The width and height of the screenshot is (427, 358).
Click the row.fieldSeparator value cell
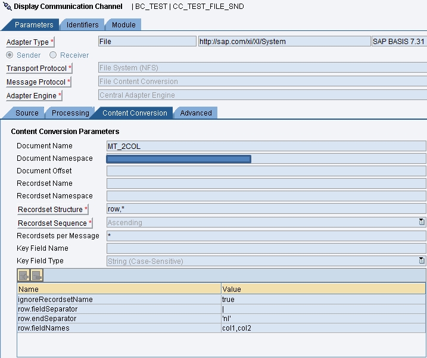click(x=323, y=309)
